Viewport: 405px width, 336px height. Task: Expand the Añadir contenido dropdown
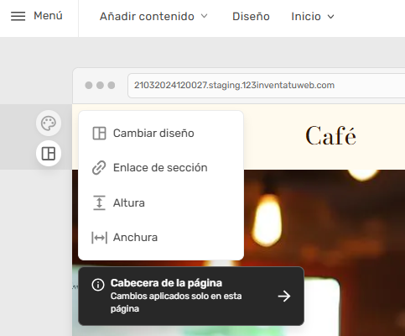(x=153, y=17)
